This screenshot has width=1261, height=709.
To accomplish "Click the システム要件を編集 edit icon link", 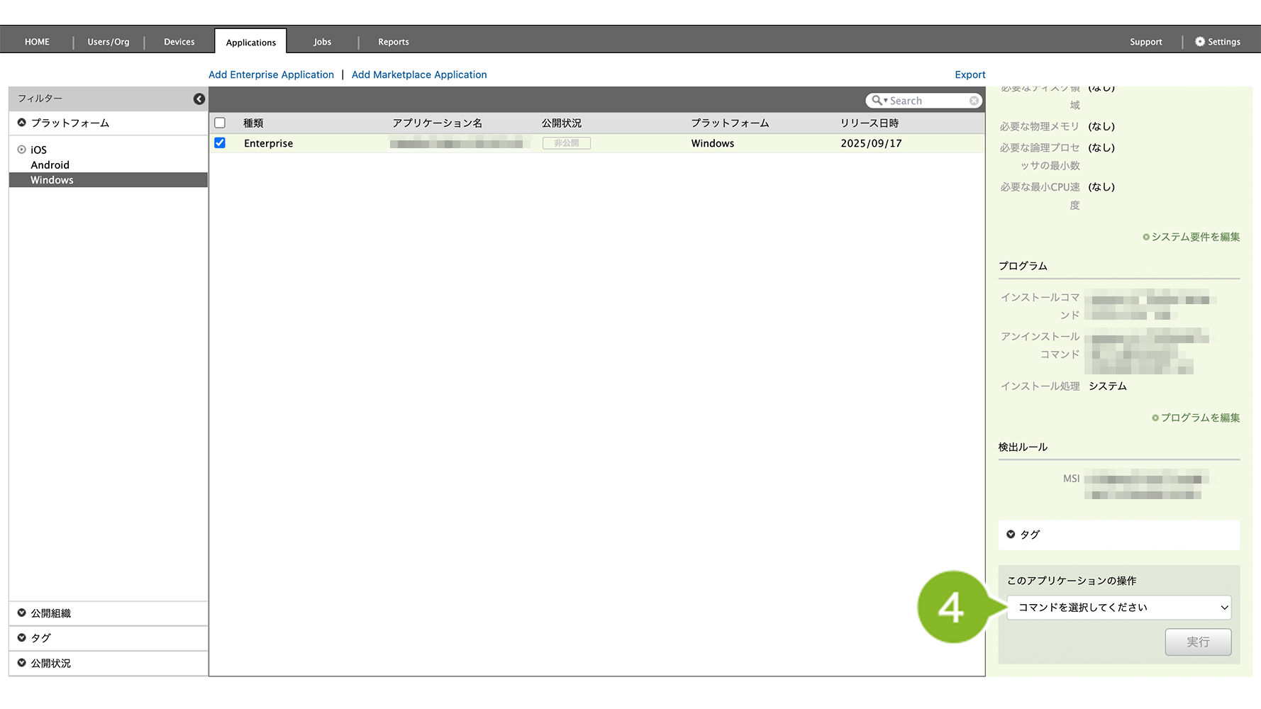I will point(1146,237).
